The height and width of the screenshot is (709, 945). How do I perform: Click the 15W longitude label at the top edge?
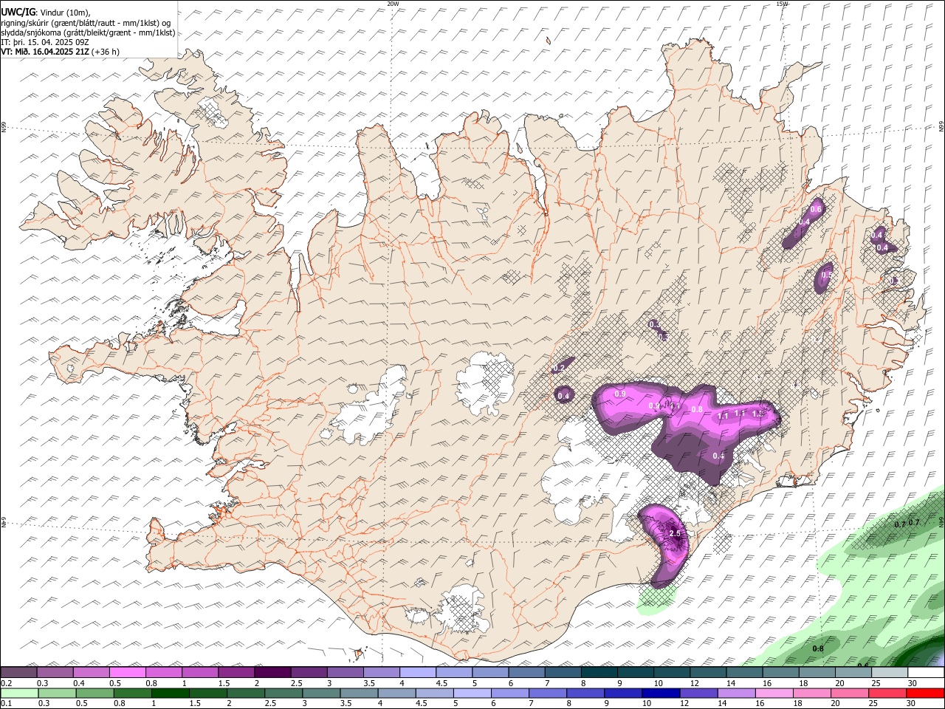click(x=782, y=4)
